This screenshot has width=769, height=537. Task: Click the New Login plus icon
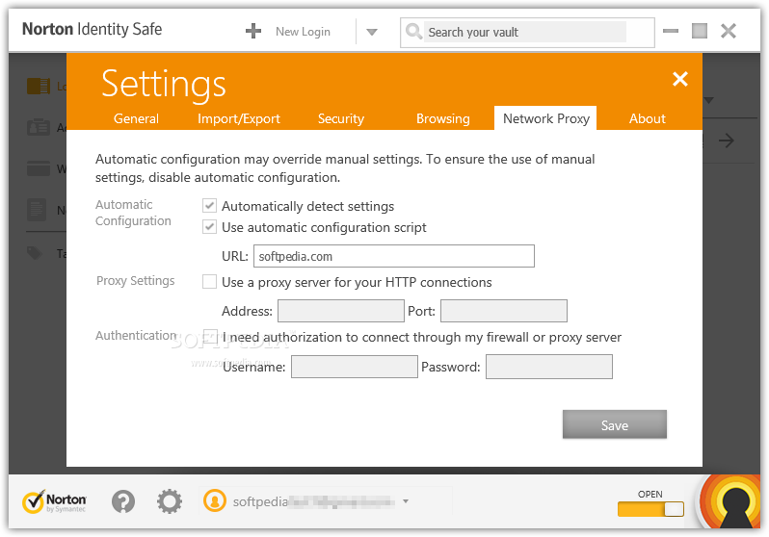[x=253, y=32]
